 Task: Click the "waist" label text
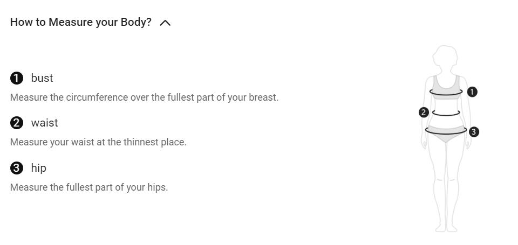point(44,123)
